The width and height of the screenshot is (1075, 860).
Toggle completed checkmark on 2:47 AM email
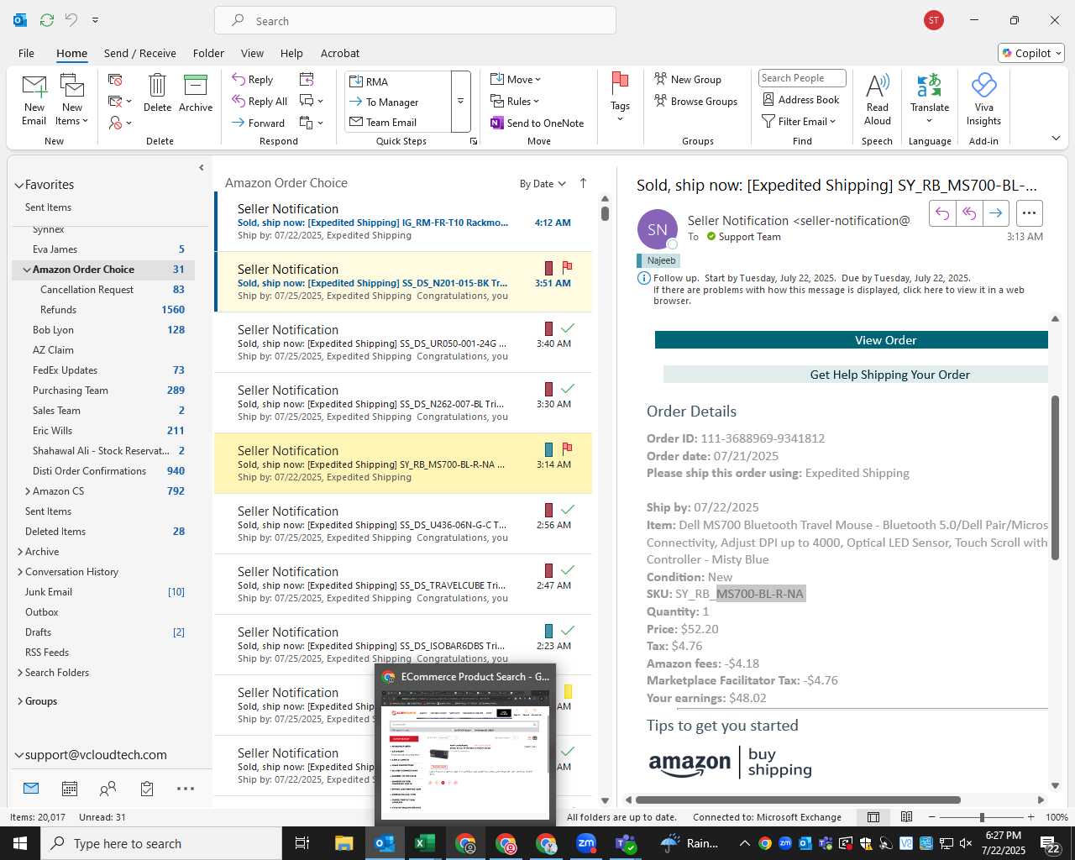568,570
